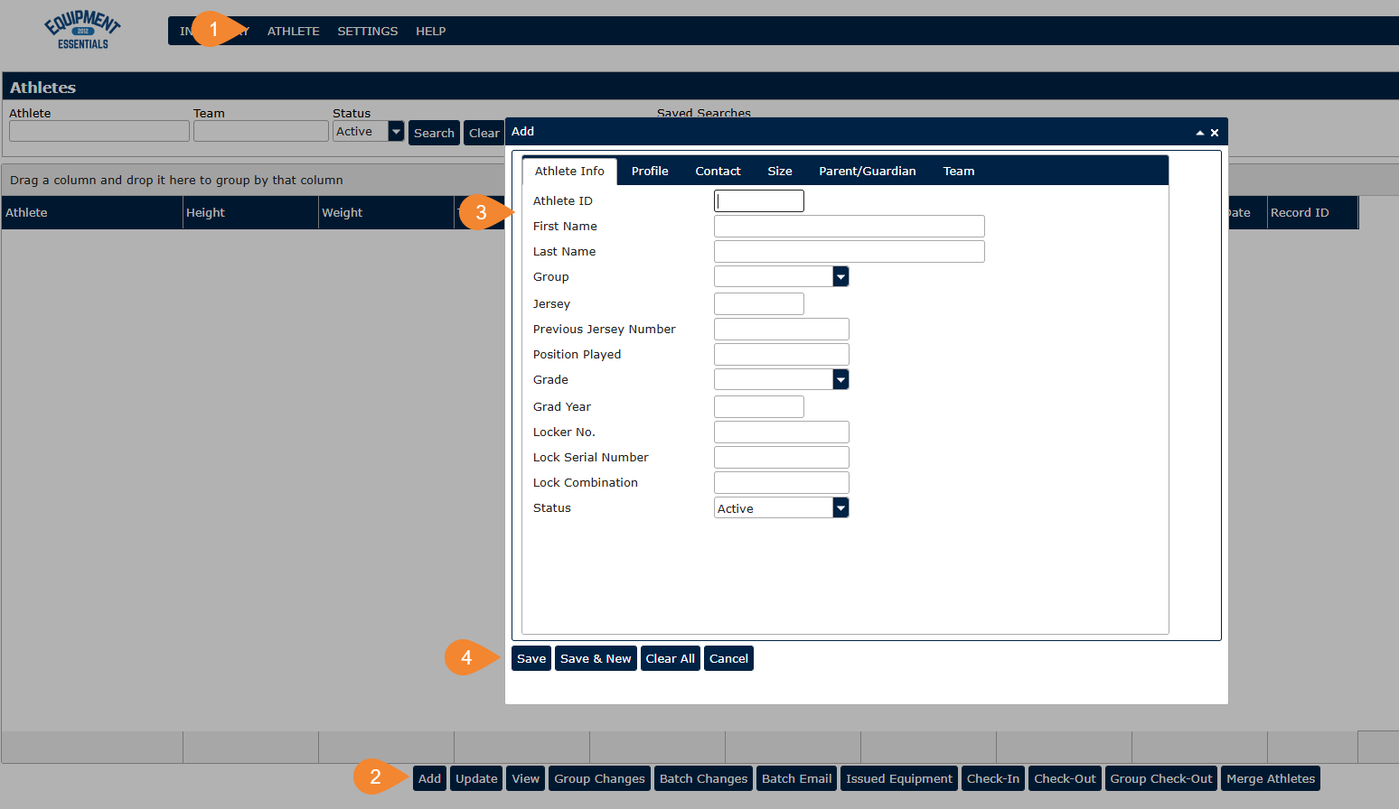Switch to the Size tab
The width and height of the screenshot is (1399, 809).
click(780, 171)
